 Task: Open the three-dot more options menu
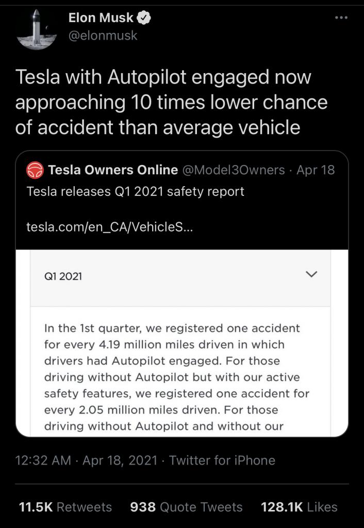tap(341, 17)
